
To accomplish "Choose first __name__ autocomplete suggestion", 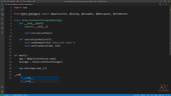I will [40, 78].
